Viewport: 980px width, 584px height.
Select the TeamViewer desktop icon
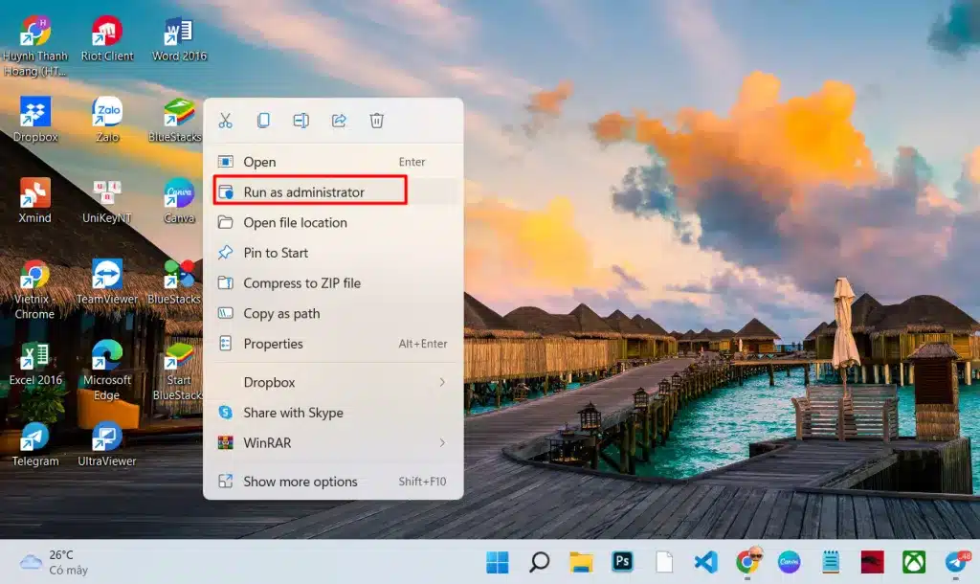click(x=107, y=282)
